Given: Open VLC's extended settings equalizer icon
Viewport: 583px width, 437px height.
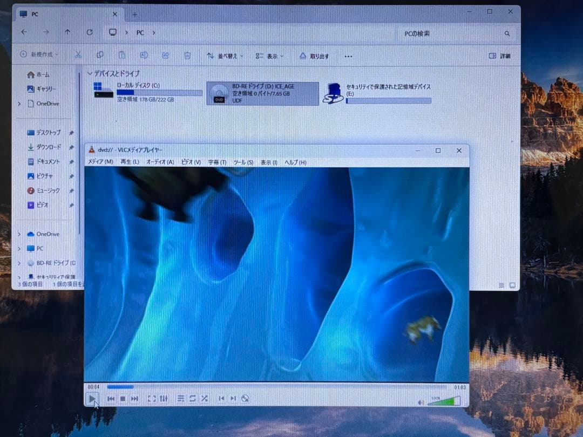Looking at the screenshot, I should (x=165, y=399).
